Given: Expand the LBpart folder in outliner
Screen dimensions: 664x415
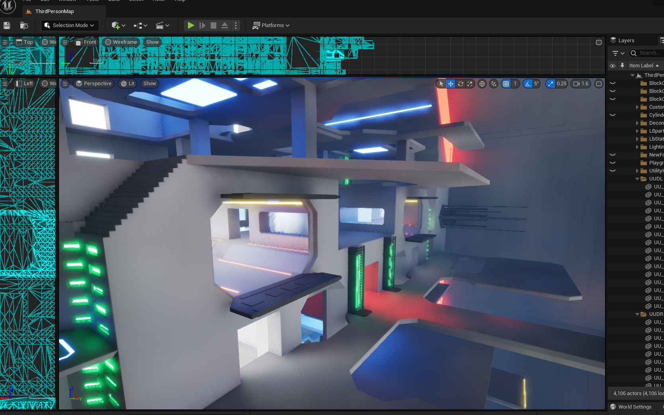Looking at the screenshot, I should point(637,131).
